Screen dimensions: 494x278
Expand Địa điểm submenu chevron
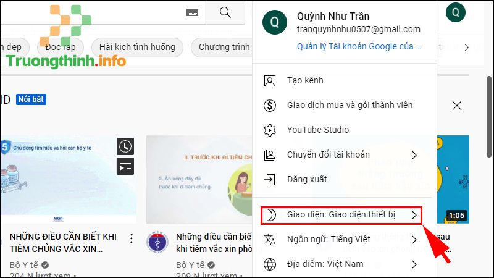click(414, 264)
